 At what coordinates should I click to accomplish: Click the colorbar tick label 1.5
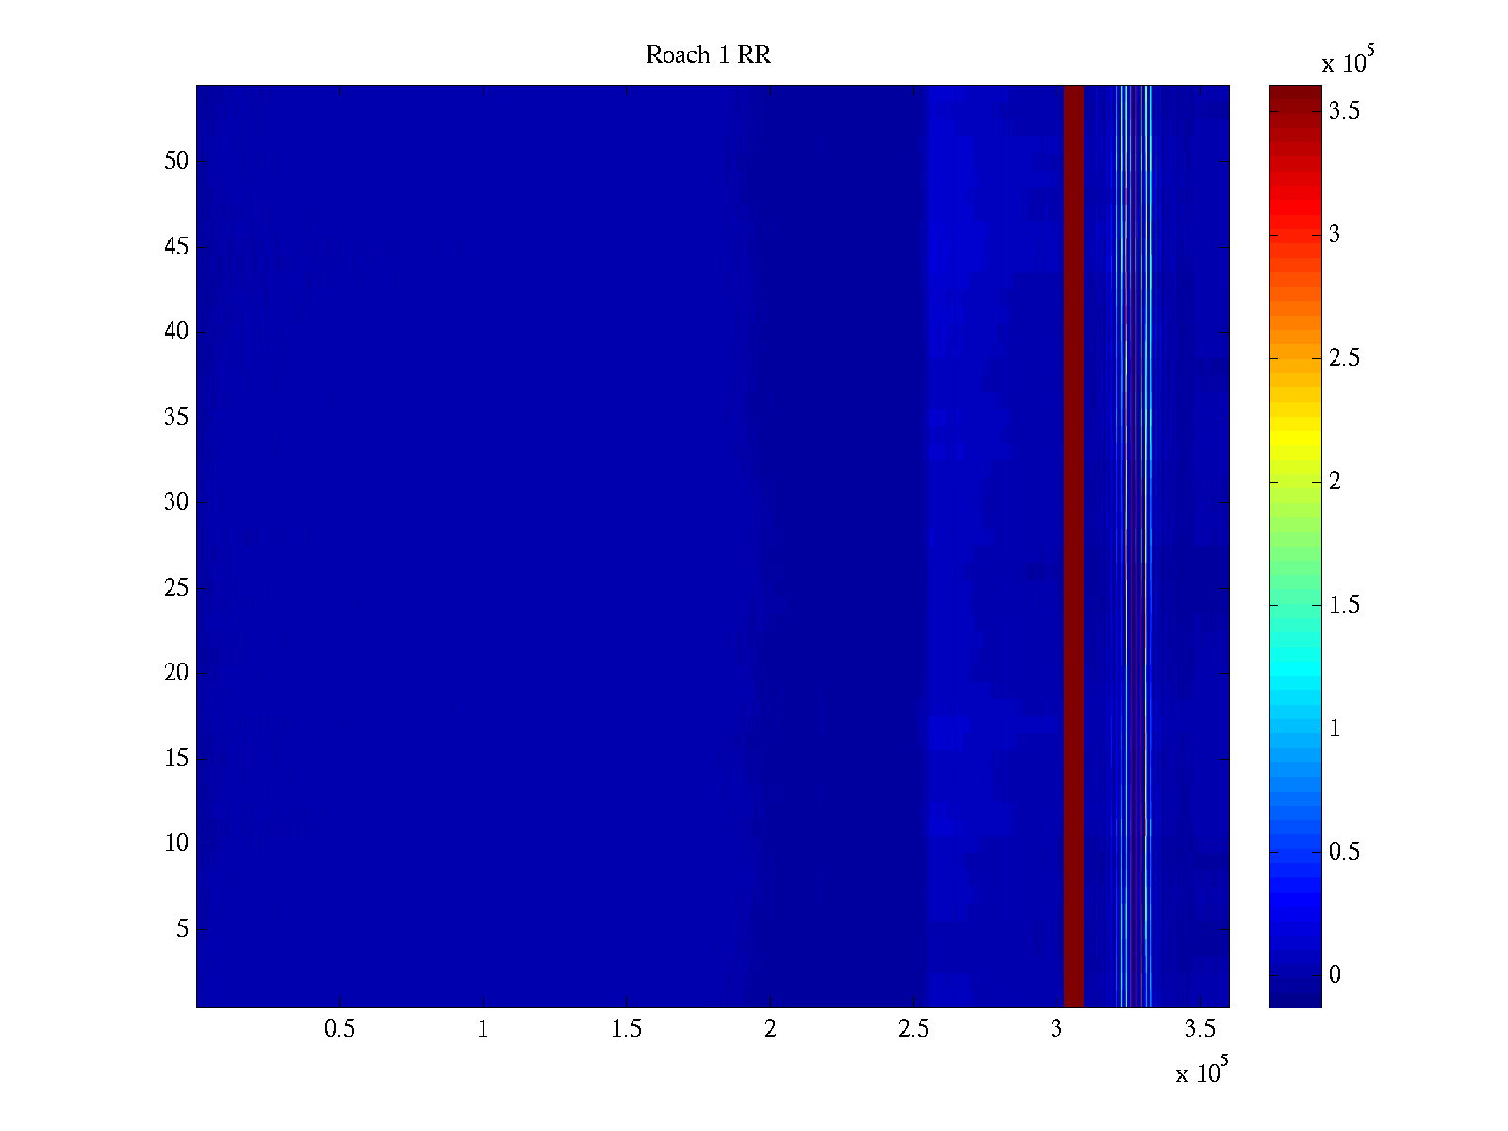pos(1344,605)
